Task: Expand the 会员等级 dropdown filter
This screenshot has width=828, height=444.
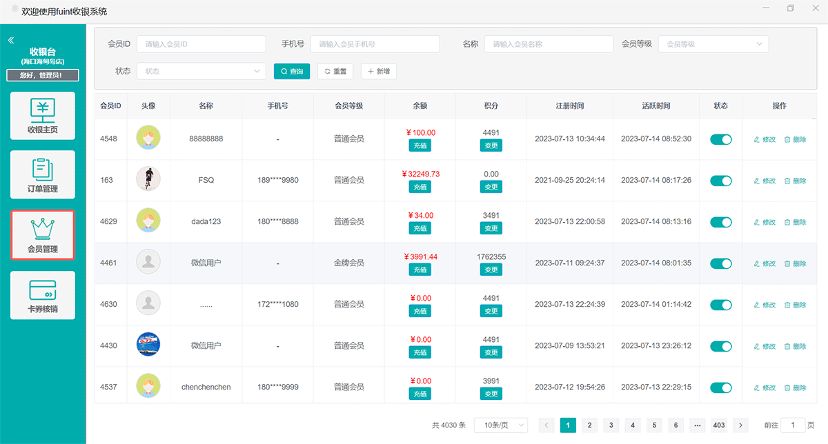Action: point(713,44)
